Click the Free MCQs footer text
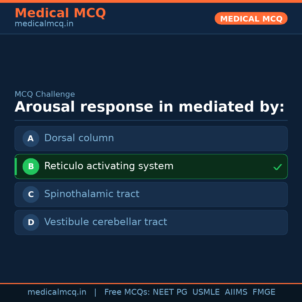This screenshot has height=302, width=302. (x=127, y=292)
